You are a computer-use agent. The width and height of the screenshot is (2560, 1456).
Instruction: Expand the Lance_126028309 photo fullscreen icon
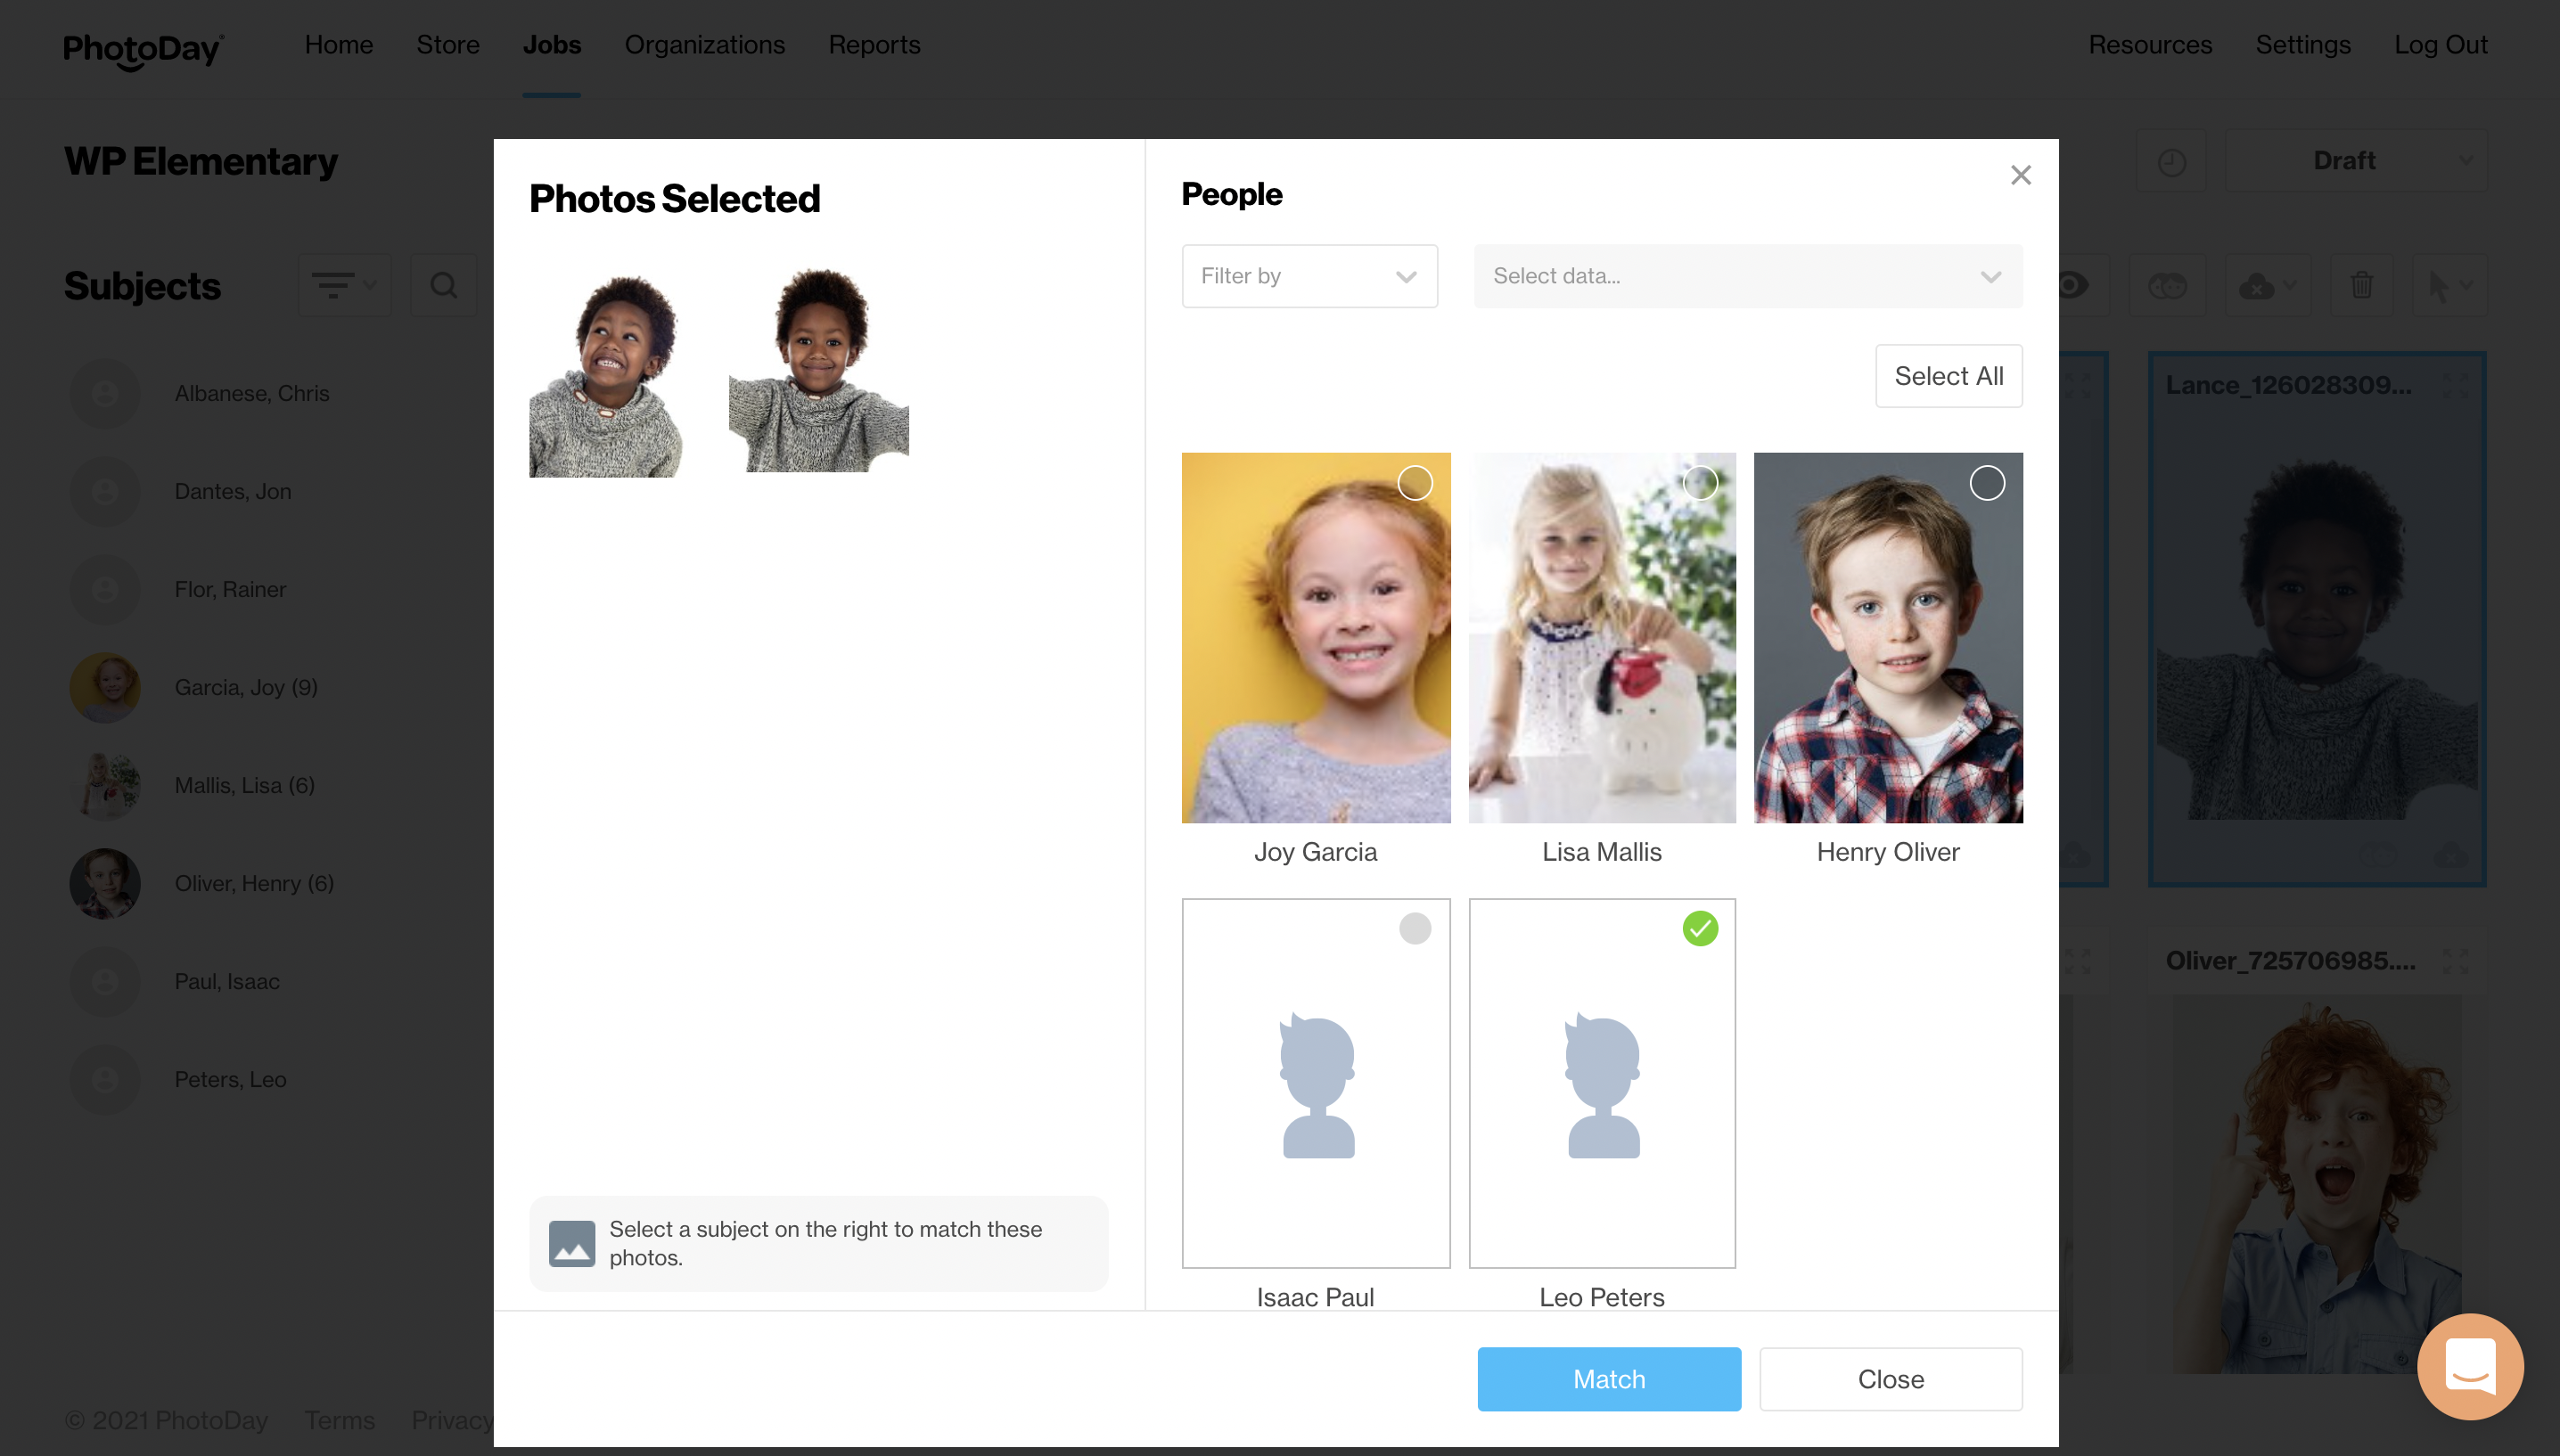coord(2455,385)
